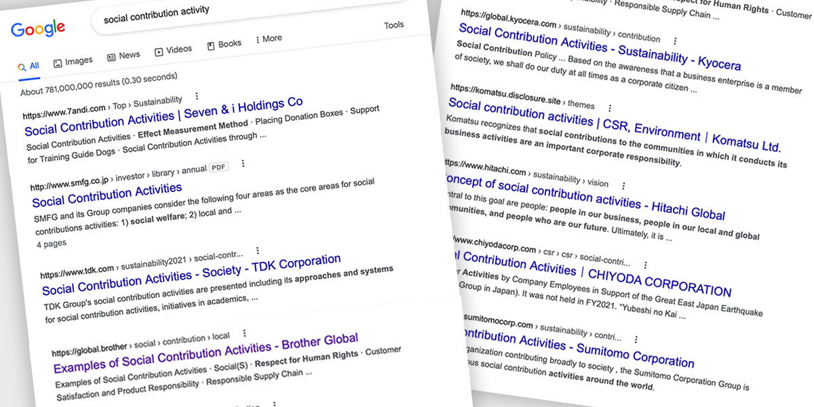
Task: Click the Google logo
Action: click(38, 29)
